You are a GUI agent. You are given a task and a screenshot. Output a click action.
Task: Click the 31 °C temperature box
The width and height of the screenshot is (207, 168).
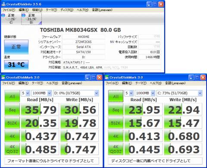16,65
